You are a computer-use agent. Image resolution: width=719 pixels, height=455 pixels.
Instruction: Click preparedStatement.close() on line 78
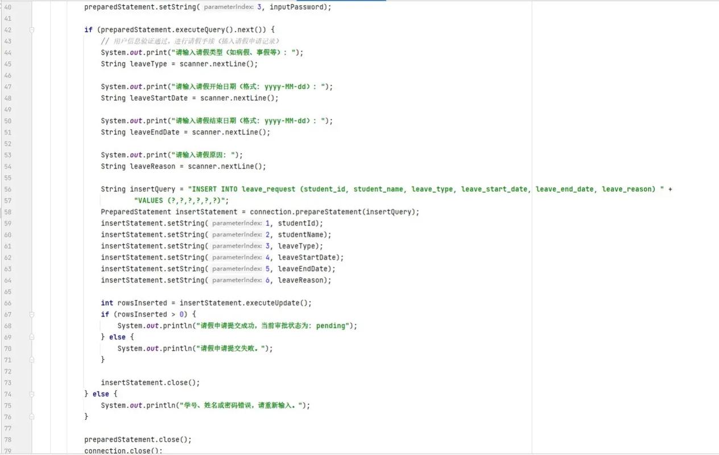136,439
